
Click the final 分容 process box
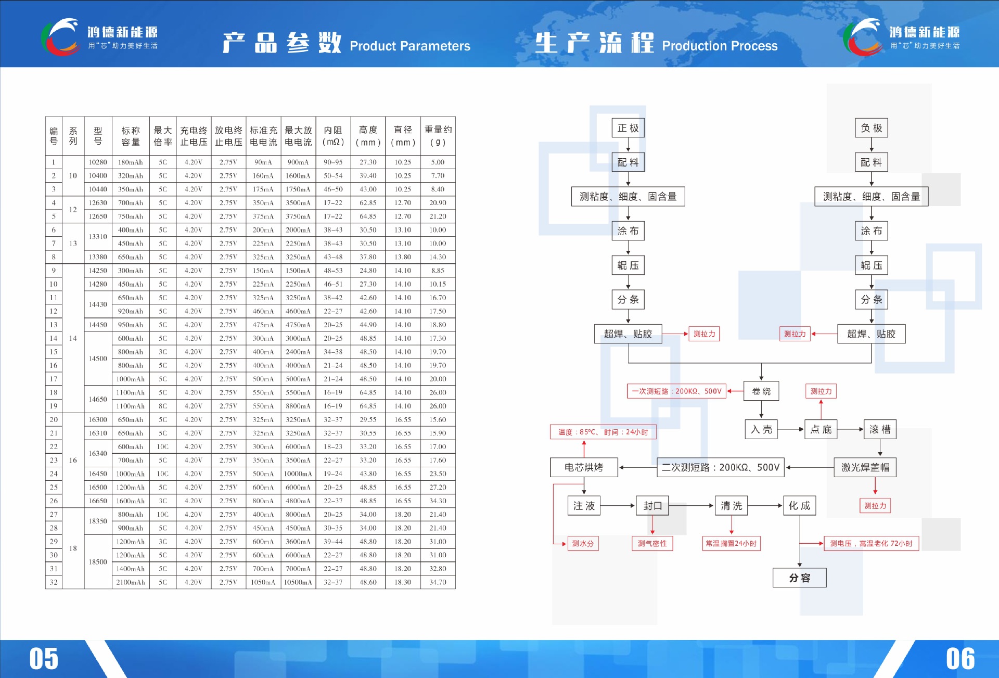point(799,578)
